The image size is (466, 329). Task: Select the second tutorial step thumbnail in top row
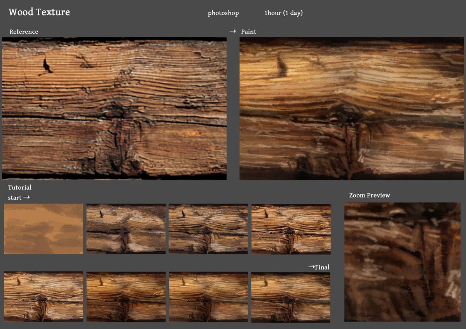tap(126, 229)
